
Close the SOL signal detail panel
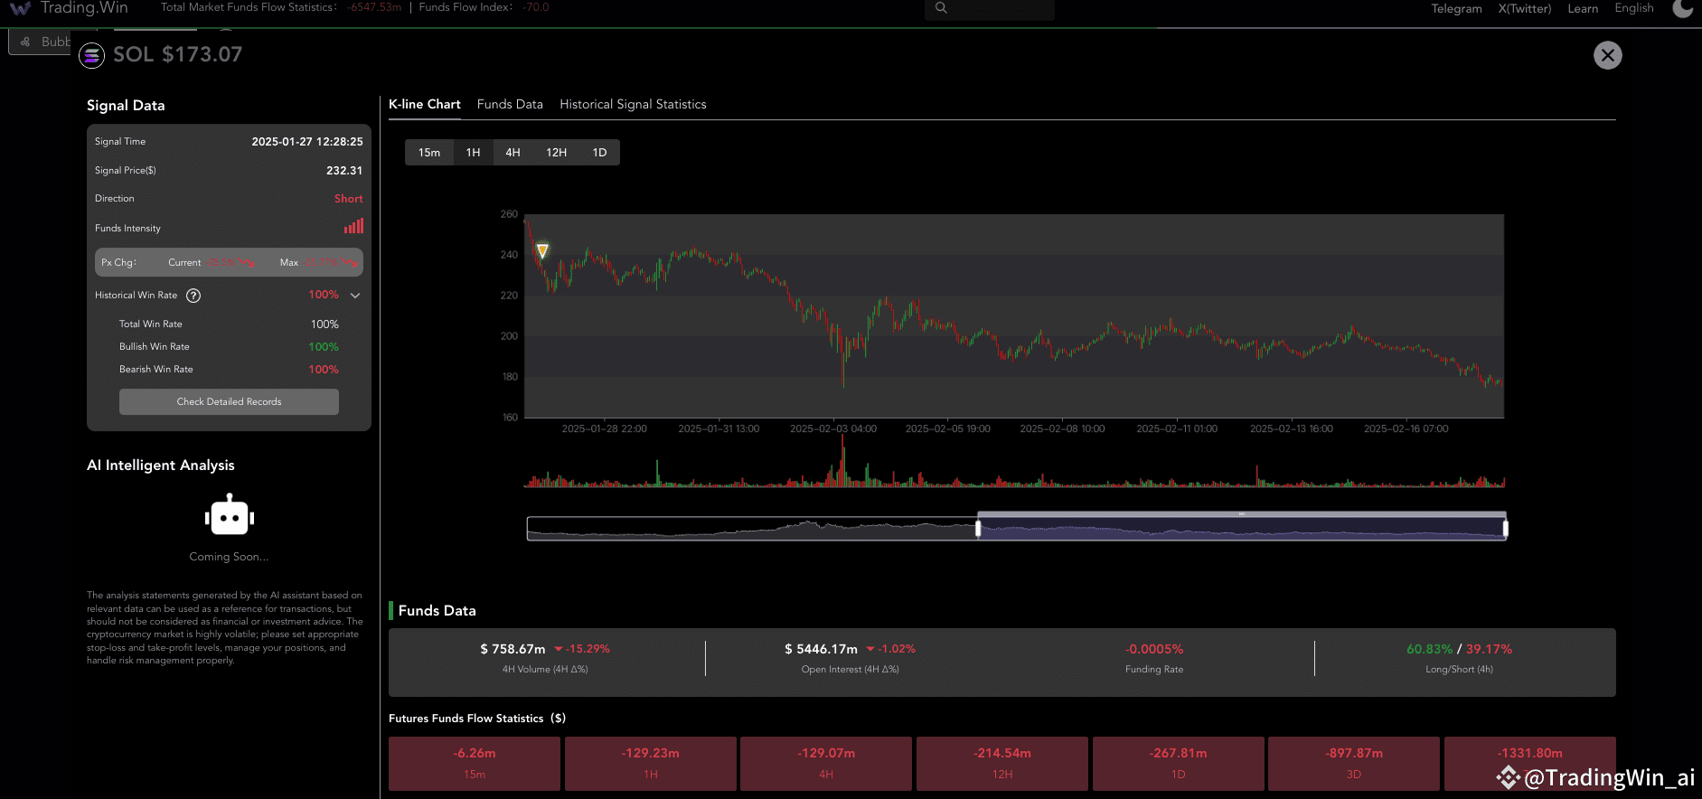(1607, 55)
